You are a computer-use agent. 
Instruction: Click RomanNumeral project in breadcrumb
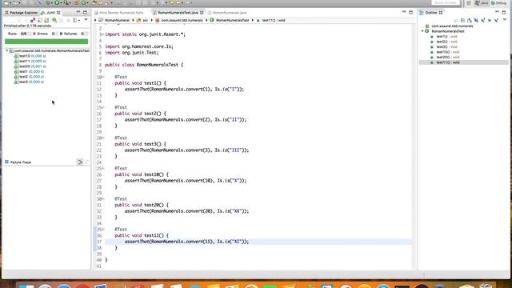(x=114, y=20)
